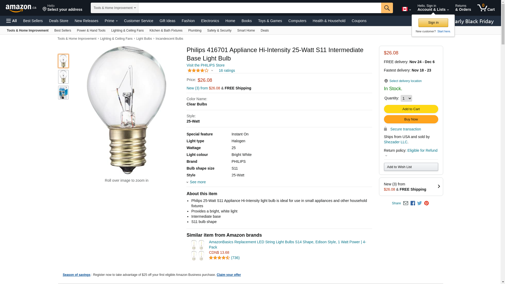
Task: Click the search magnifier button
Action: click(x=387, y=8)
